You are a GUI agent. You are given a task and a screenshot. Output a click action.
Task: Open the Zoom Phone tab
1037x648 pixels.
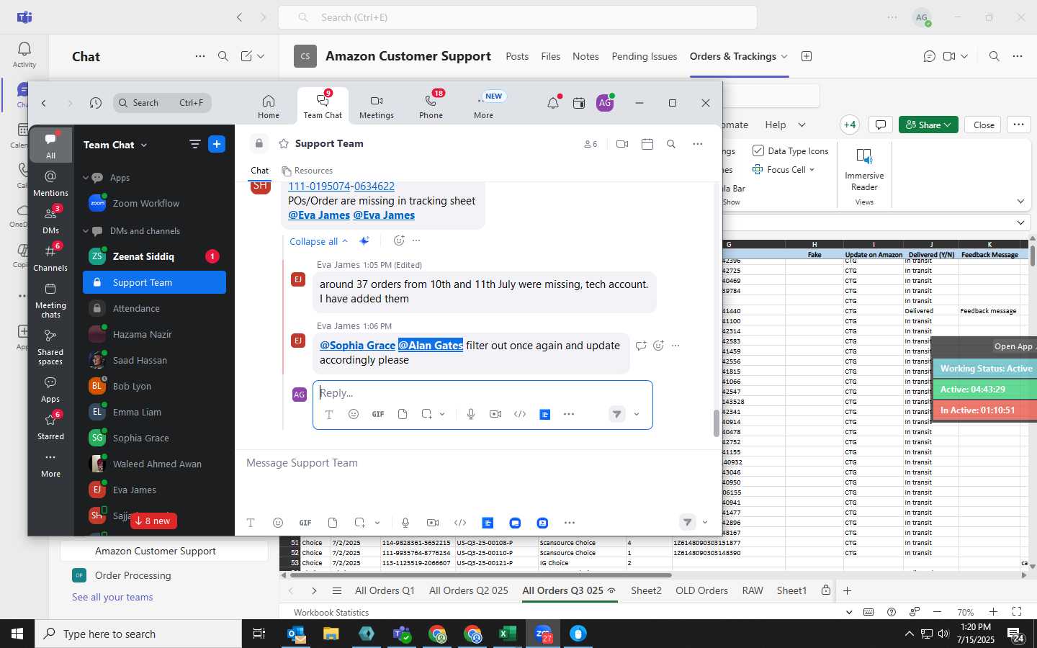click(431, 107)
